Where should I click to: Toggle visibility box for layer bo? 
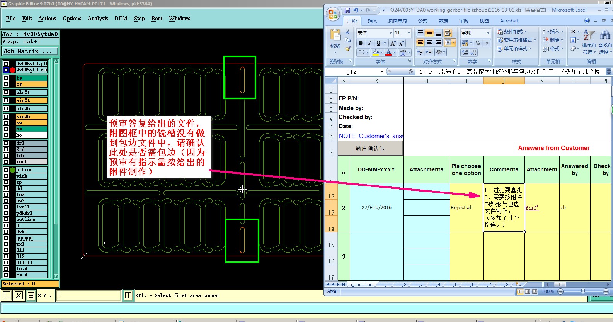click(x=6, y=135)
